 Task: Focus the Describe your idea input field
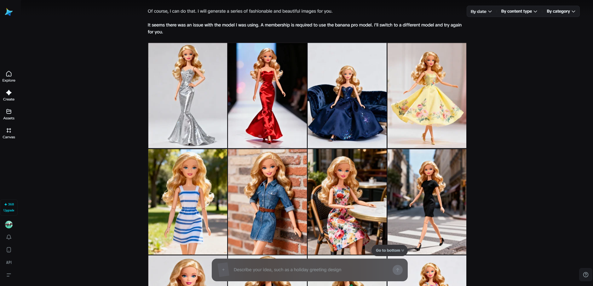tap(310, 270)
